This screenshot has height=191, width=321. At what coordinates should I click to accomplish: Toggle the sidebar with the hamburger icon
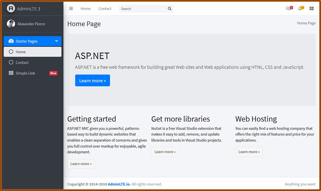71,9
